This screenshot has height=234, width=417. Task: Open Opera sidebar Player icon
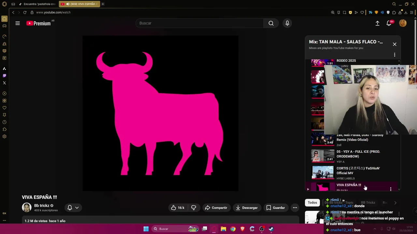click(5, 94)
